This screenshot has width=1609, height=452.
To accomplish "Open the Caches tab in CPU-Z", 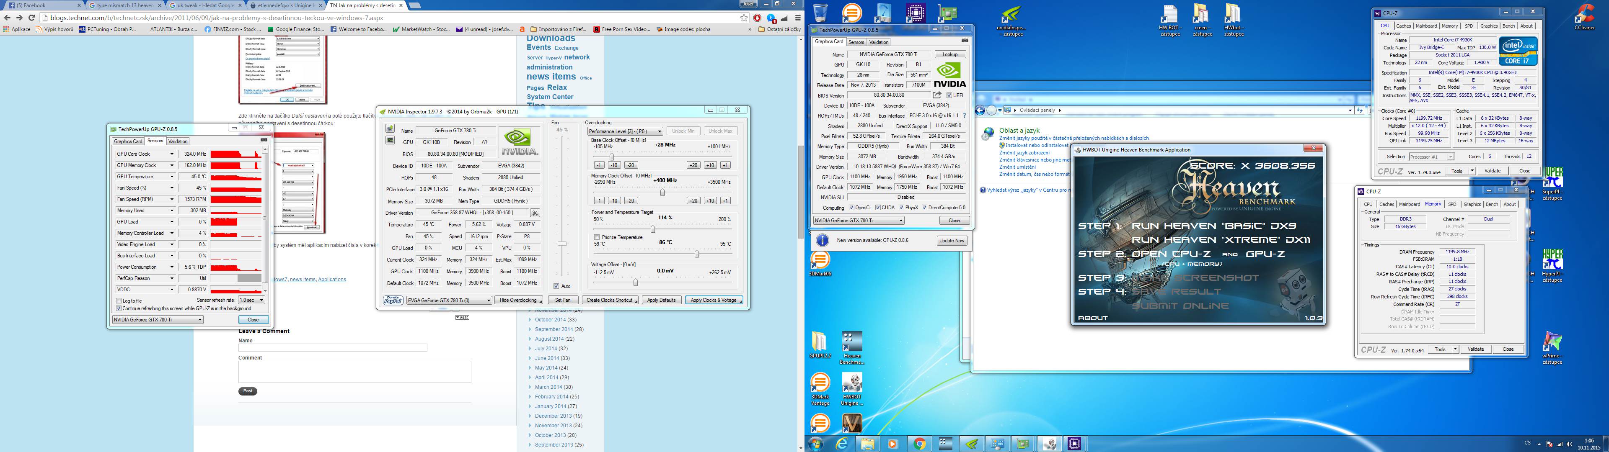I will 1404,26.
